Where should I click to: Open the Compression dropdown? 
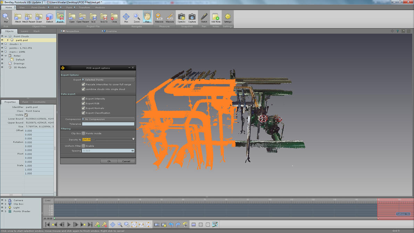tap(108, 119)
